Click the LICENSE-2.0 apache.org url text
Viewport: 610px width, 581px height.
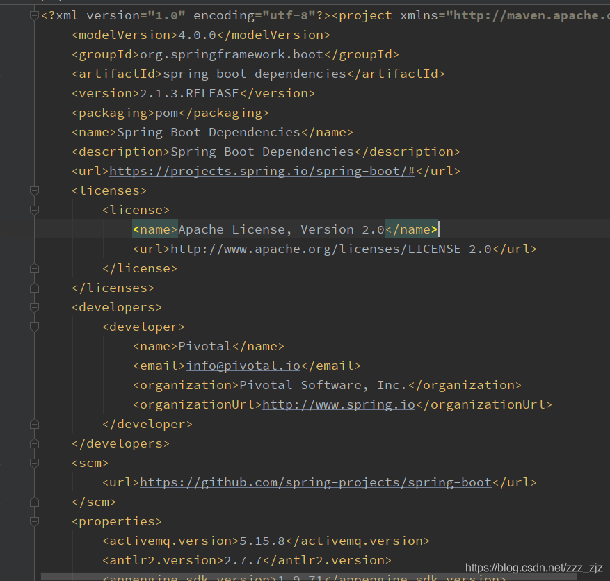331,249
